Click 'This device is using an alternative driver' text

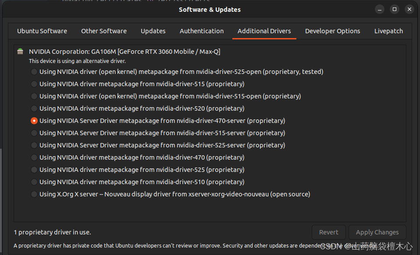[77, 61]
